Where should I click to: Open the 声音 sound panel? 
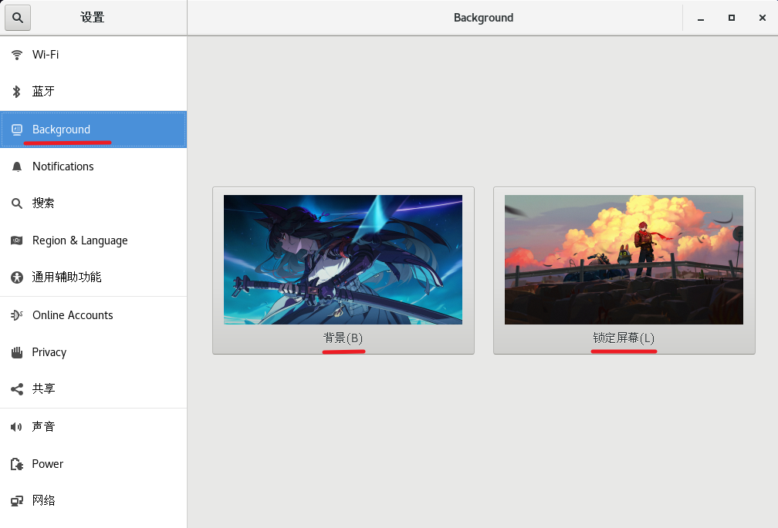pyautogui.click(x=93, y=426)
